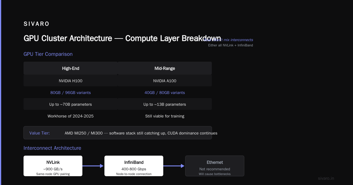The height and width of the screenshot is (185, 353).
Task: Click the Up to ~13B parameters cell
Action: coord(165,104)
